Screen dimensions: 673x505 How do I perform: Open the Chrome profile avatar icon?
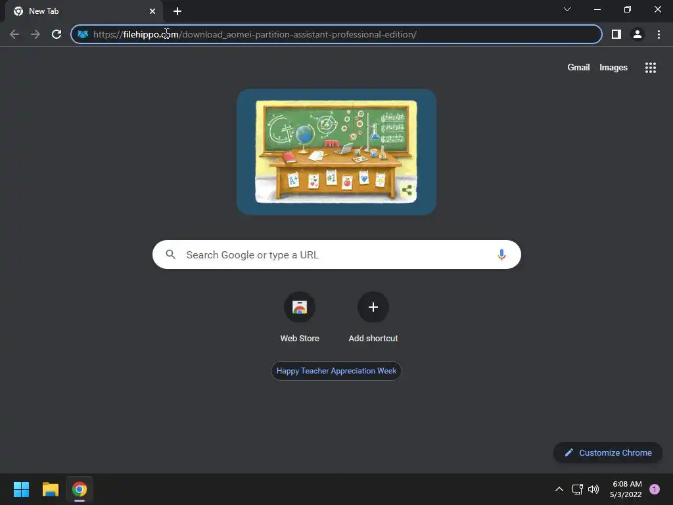(638, 34)
